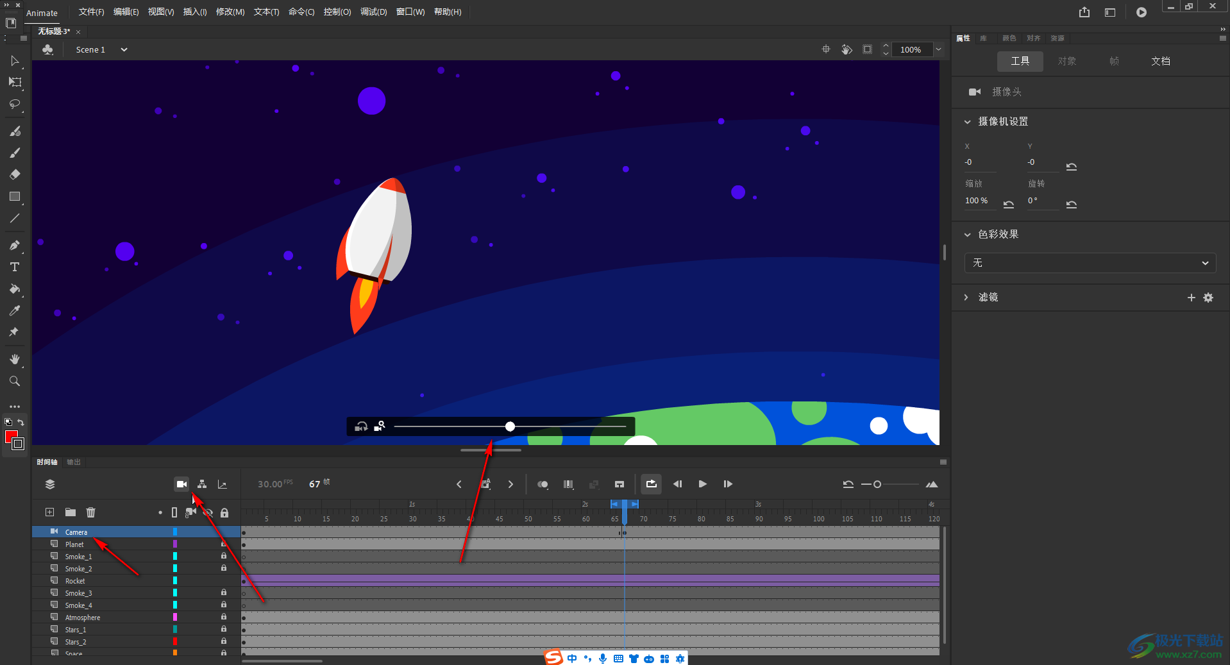Delete layer using the trash icon

pyautogui.click(x=91, y=512)
